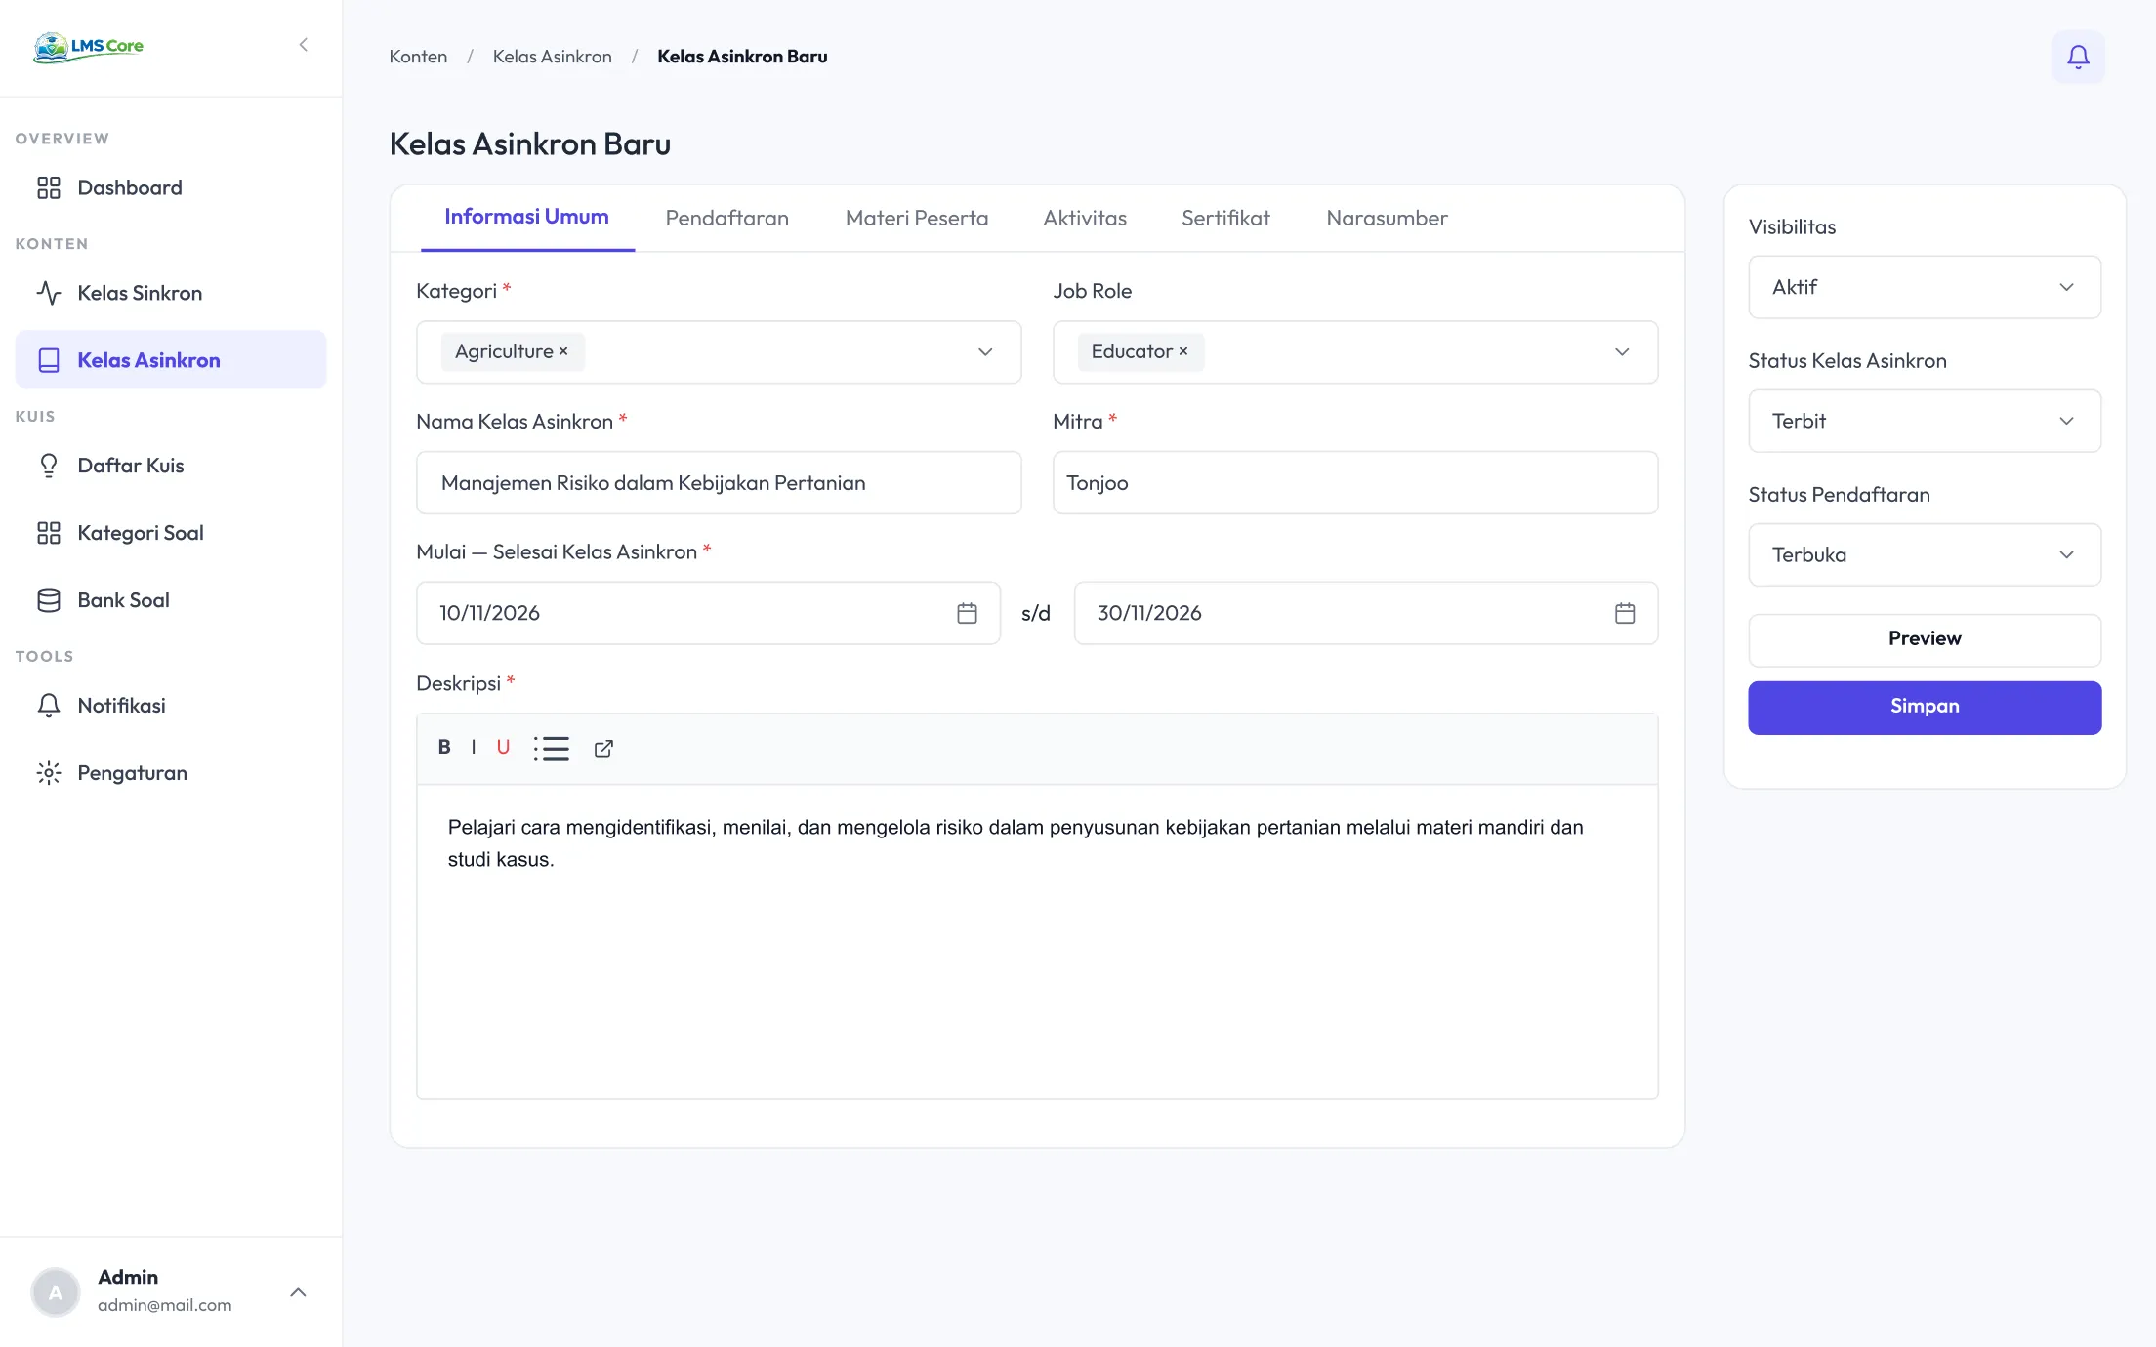The image size is (2156, 1347).
Task: Open end date calendar picker icon
Action: point(1625,613)
